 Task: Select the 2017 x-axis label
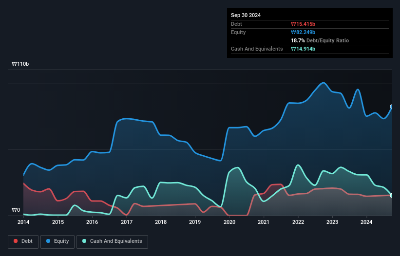click(127, 222)
